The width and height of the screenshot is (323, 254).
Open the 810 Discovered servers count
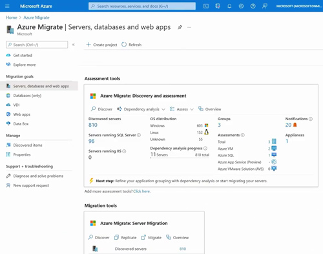point(93,125)
